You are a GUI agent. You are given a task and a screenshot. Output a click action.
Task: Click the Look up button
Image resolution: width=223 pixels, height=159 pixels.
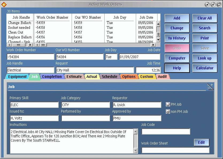205,58
